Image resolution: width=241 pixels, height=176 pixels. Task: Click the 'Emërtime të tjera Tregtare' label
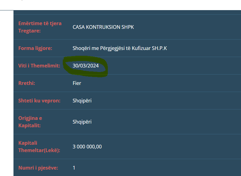pos(40,27)
